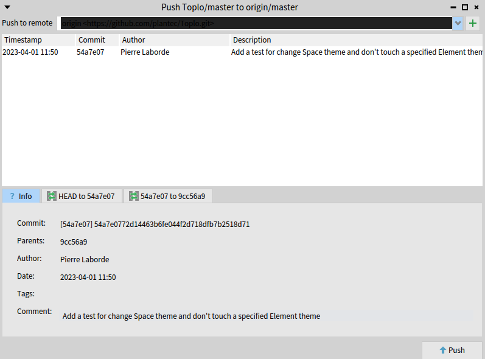Image resolution: width=485 pixels, height=359 pixels.
Task: Sort by the Timestamp column header
Action: (x=38, y=40)
